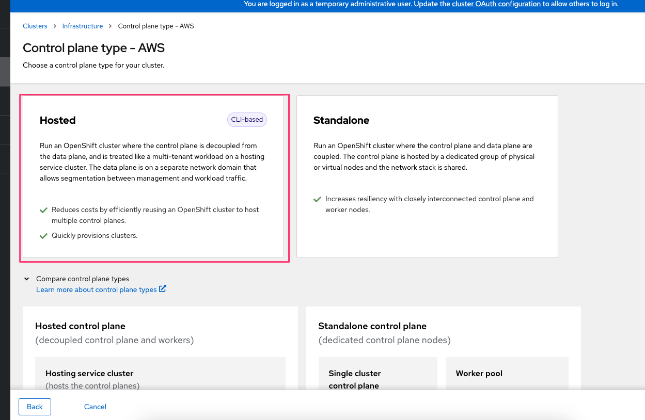
Task: Go to Clusters in the breadcrumb
Action: (x=35, y=26)
